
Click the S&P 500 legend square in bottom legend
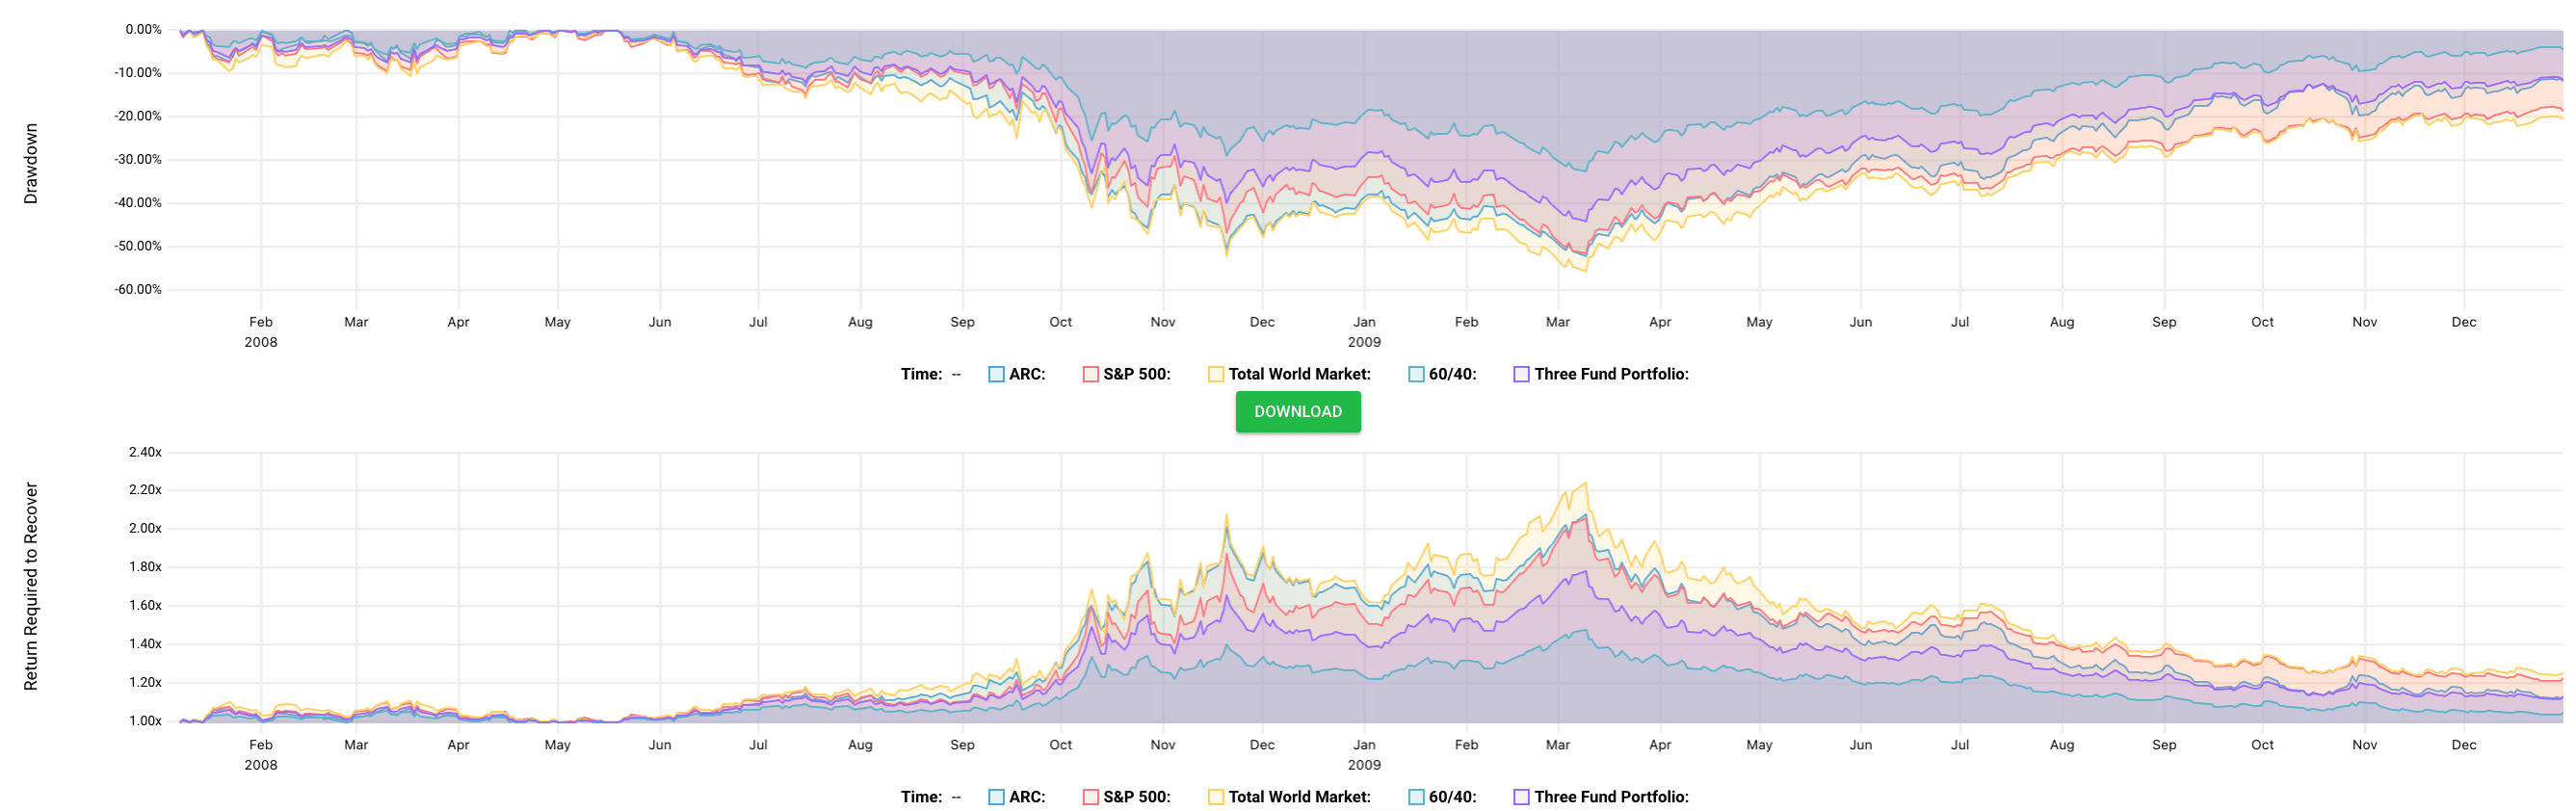(x=1092, y=796)
